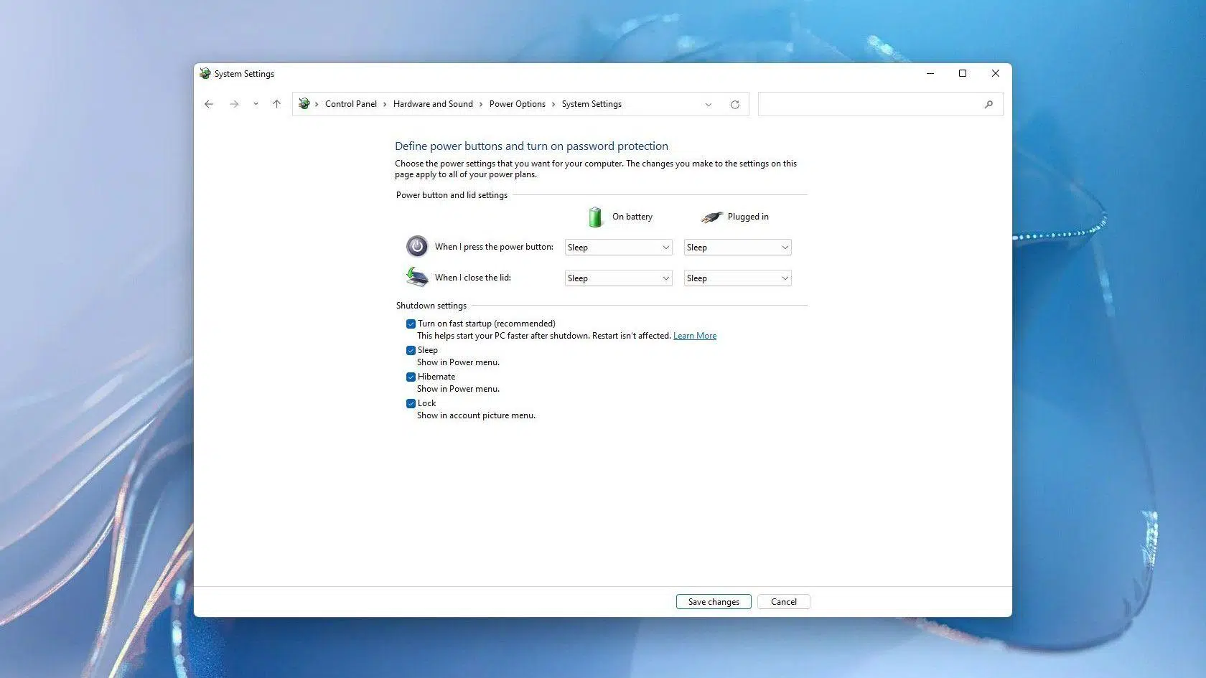
Task: Go to Hardware and Sound breadcrumb
Action: [433, 104]
